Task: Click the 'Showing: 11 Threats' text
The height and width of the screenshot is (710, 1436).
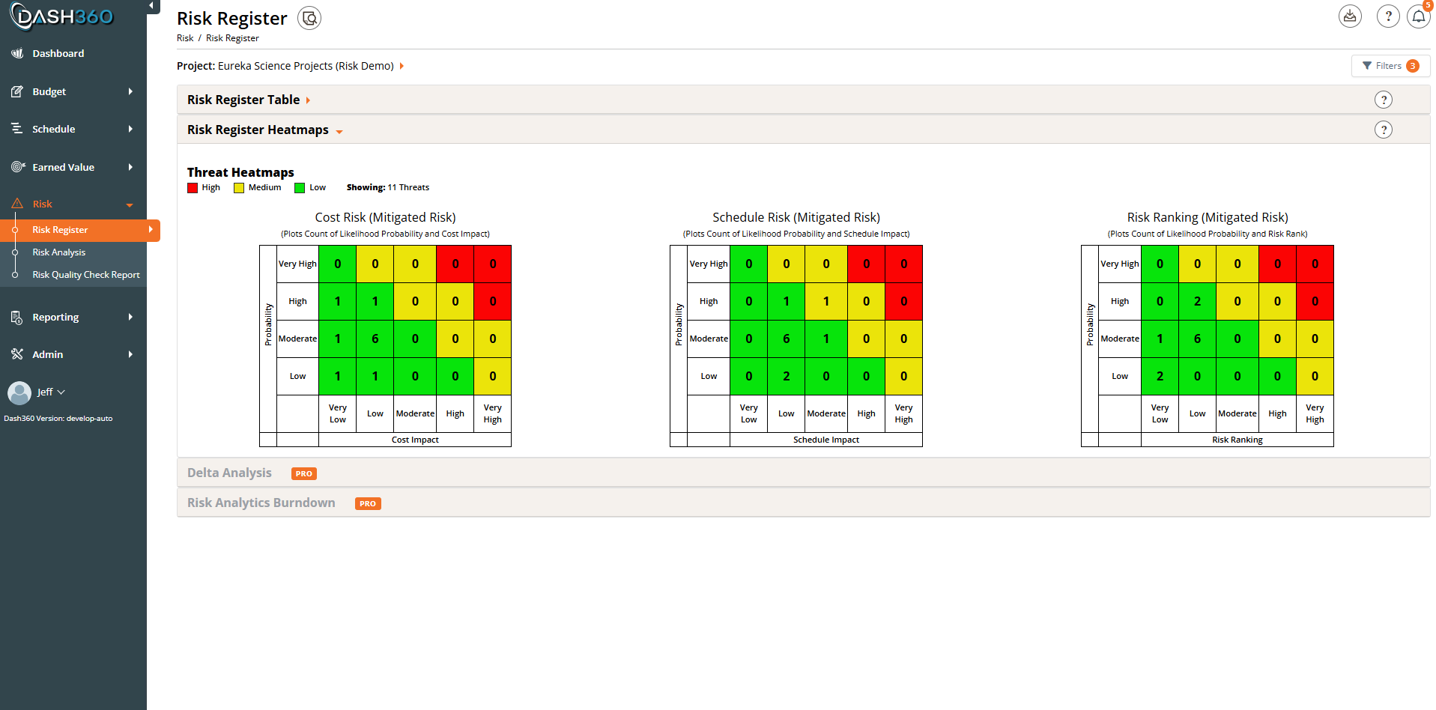Action: click(388, 188)
